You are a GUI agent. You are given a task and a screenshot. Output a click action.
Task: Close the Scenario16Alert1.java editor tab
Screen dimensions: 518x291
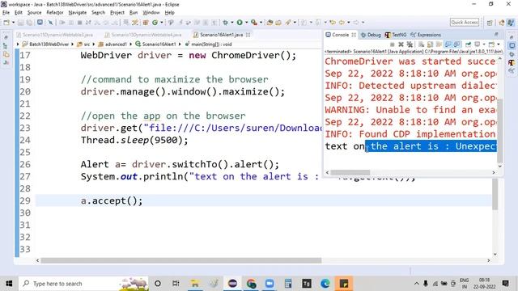pos(248,35)
